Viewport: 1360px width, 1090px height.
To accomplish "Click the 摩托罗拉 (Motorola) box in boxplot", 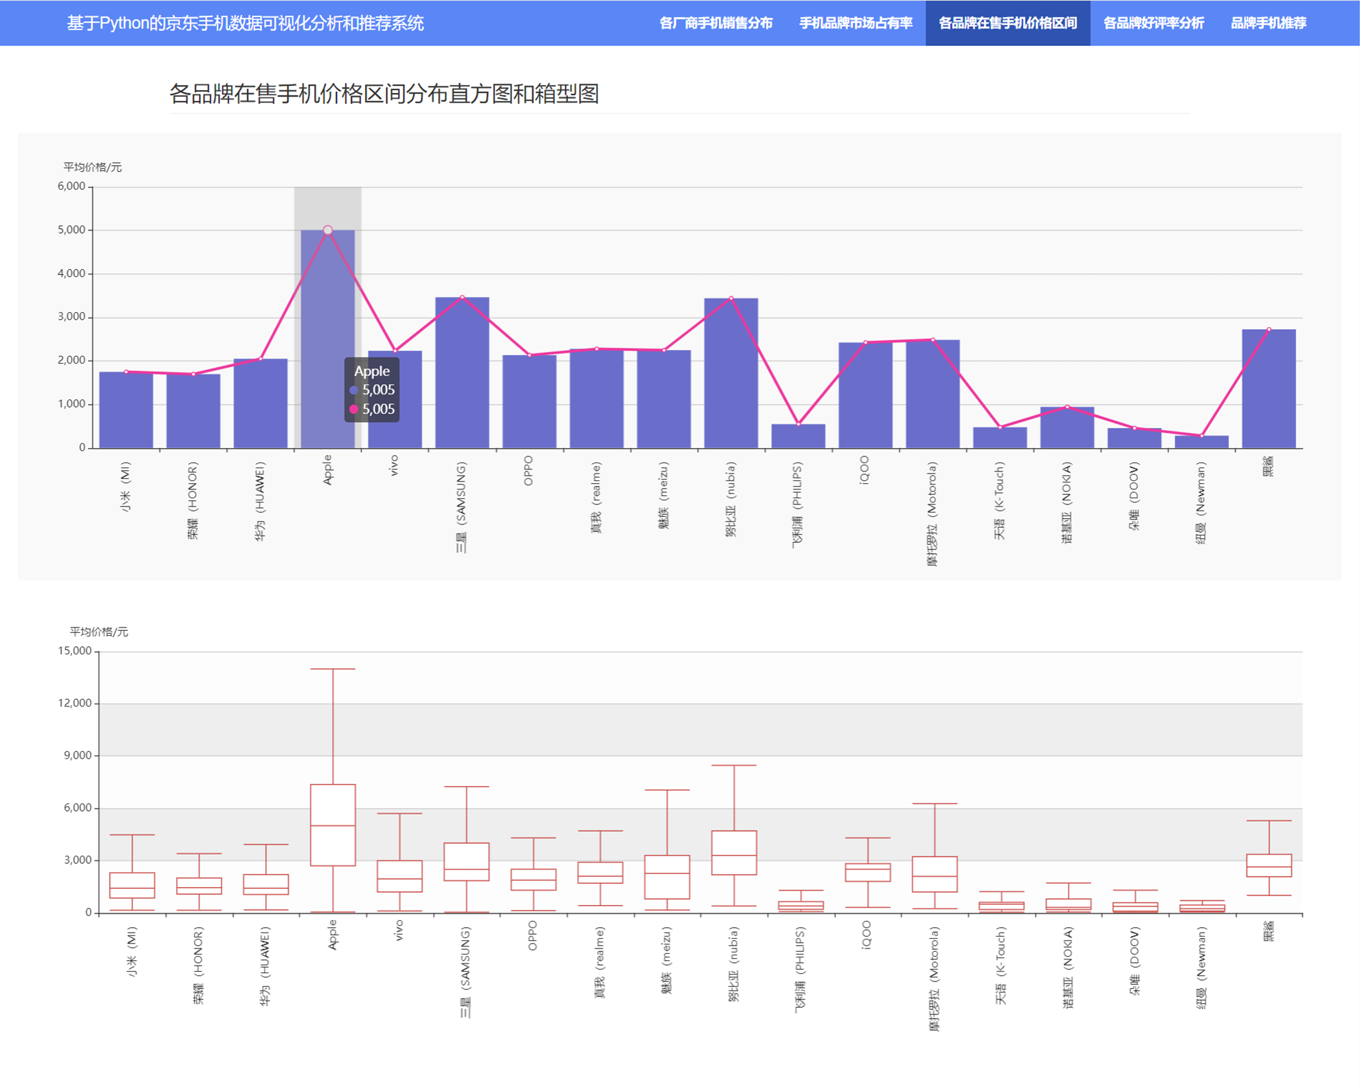I will click(934, 874).
